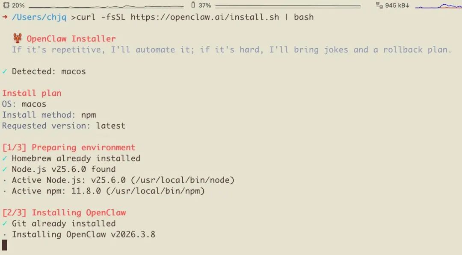Click the download arrow after 945 kB
The image size is (462, 255).
(408, 6)
